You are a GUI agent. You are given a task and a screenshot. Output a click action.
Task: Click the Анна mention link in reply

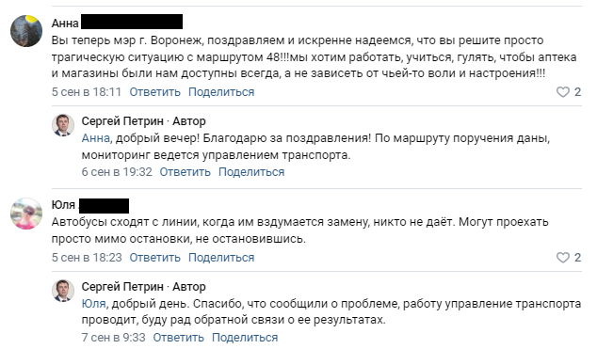(x=95, y=138)
